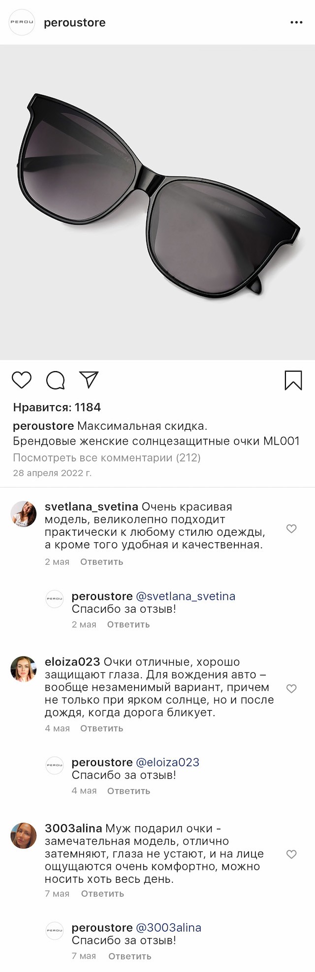The width and height of the screenshot is (315, 972).
Task: Open the @eloiza023 mention link
Action: click(167, 763)
